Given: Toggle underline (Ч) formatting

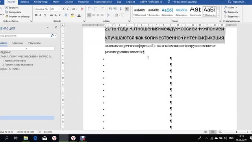Looking at the screenshot, I should pos(44,15).
